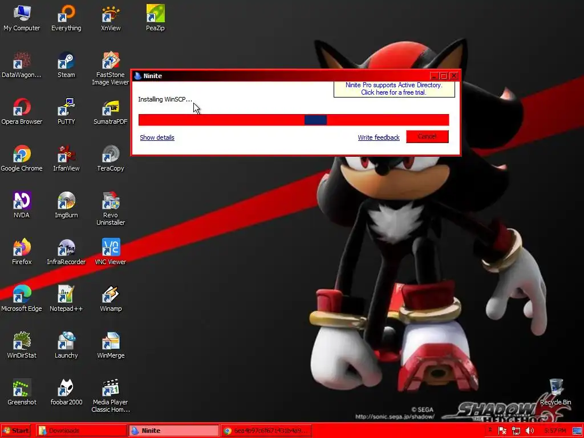Image resolution: width=584 pixels, height=438 pixels.
Task: Select FastStone Image Viewer shortcut
Action: [111, 68]
